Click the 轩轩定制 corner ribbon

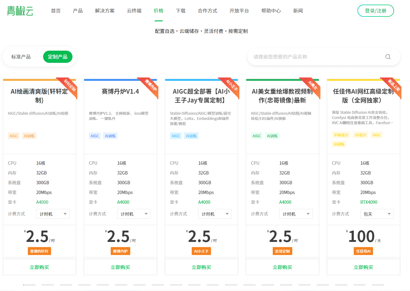[x=70, y=85]
